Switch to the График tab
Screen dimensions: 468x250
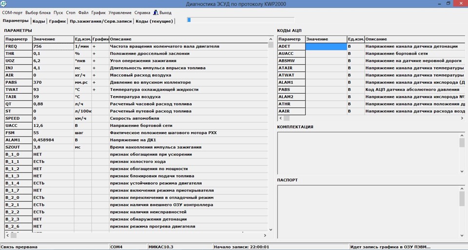click(58, 21)
